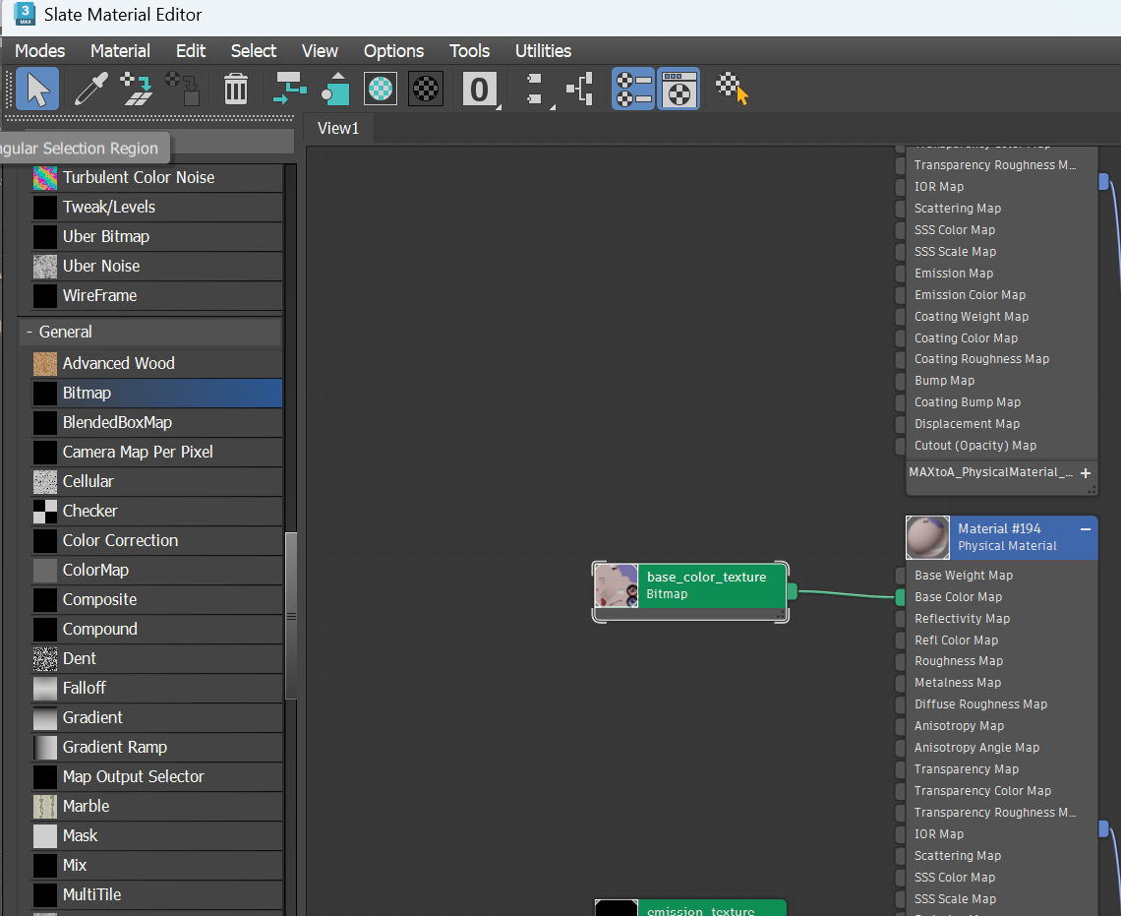Click Gradient Ramp thumbnail icon

(x=45, y=748)
